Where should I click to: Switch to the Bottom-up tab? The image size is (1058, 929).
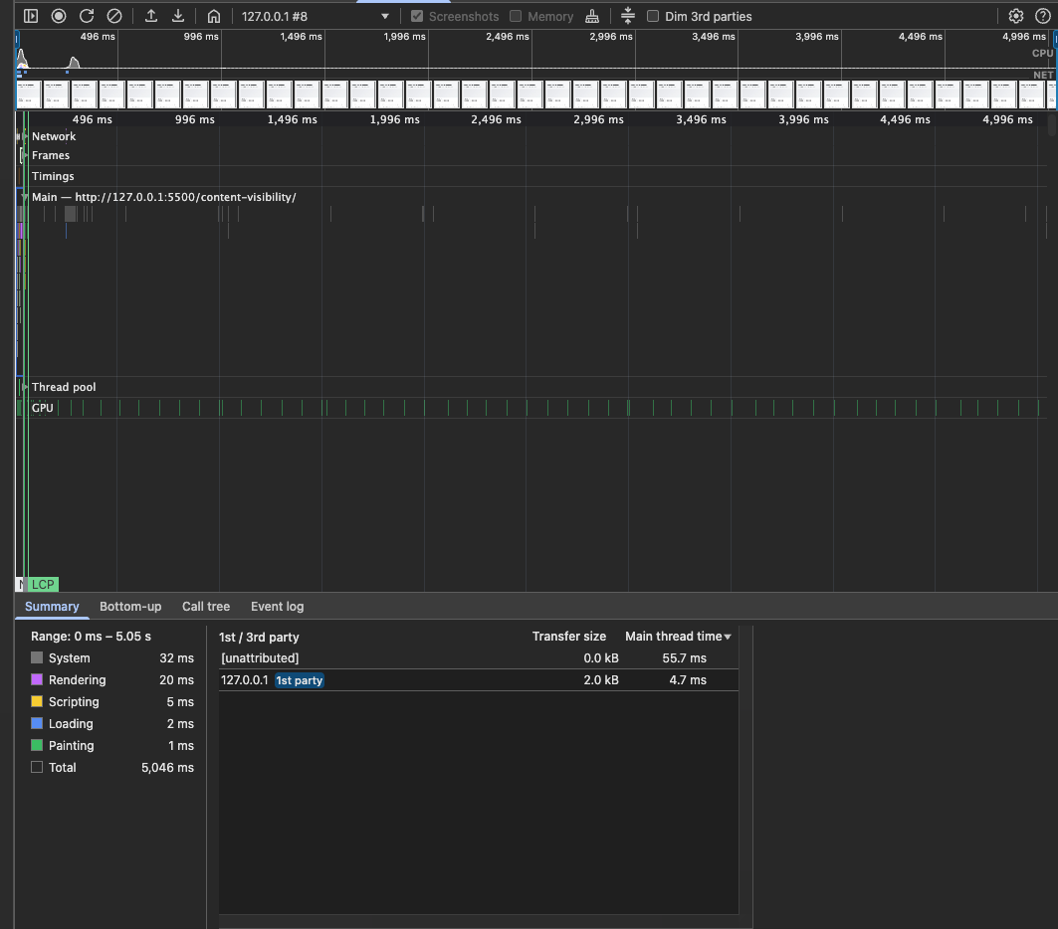tap(130, 606)
